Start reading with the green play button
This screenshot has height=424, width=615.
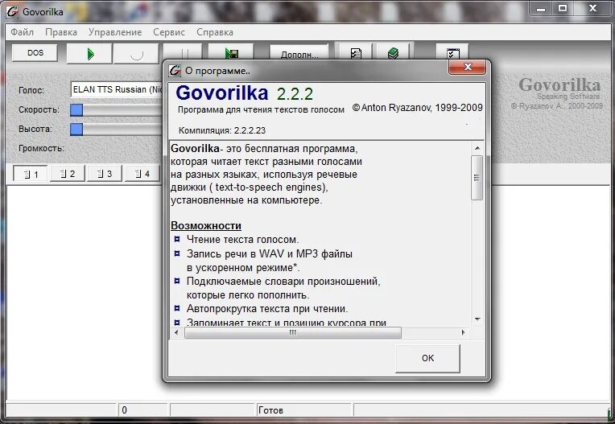[90, 54]
